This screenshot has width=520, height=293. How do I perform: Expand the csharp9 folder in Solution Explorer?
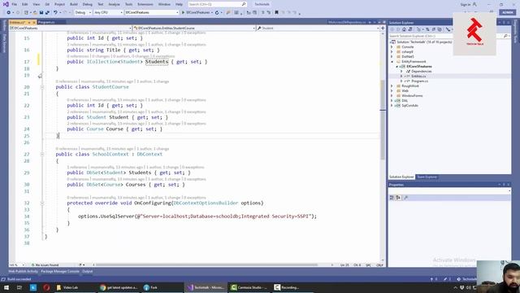(x=392, y=52)
